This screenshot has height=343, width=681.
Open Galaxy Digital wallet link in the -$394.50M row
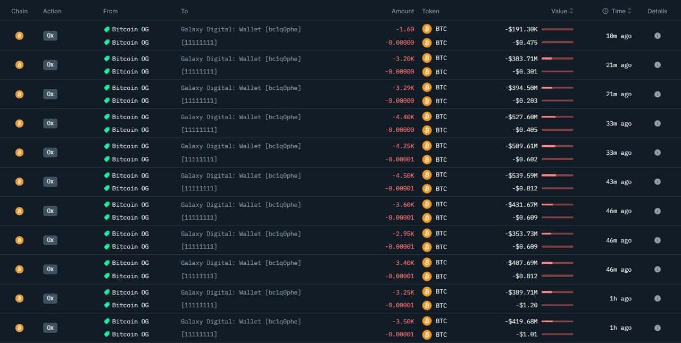240,88
